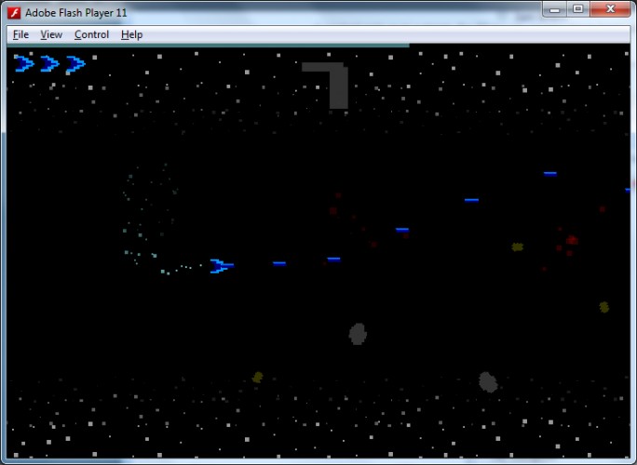Close the Flash Player window
Viewport: 637px width, 465px height.
tap(610, 9)
